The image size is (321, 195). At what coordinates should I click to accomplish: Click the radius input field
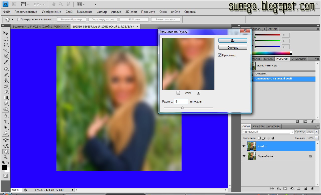tap(181, 102)
